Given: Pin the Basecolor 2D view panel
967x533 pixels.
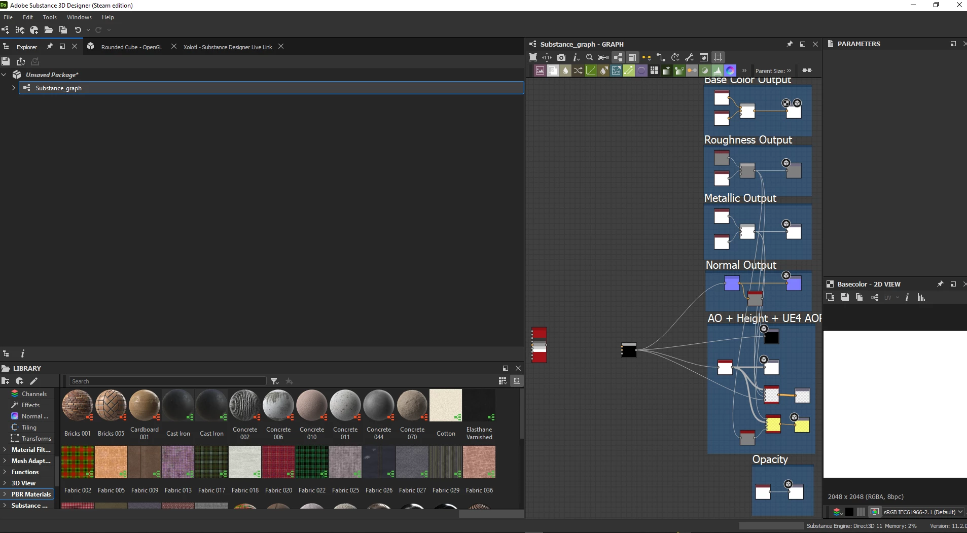Looking at the screenshot, I should (x=940, y=284).
